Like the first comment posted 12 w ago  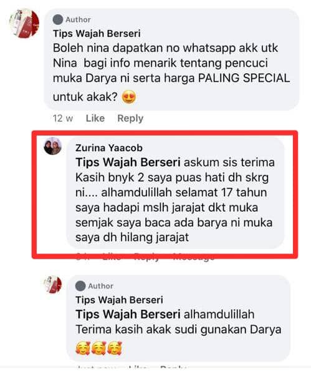click(95, 118)
